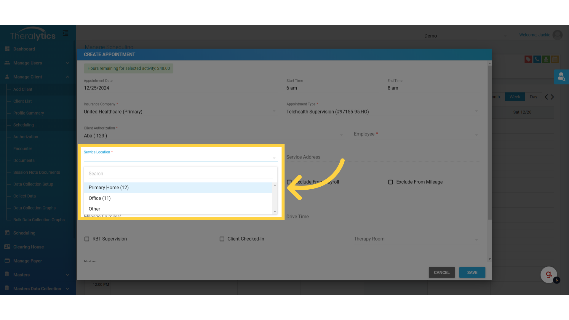Viewport: 569px width, 320px height.
Task: Click the user avatar profile icon
Action: [557, 35]
